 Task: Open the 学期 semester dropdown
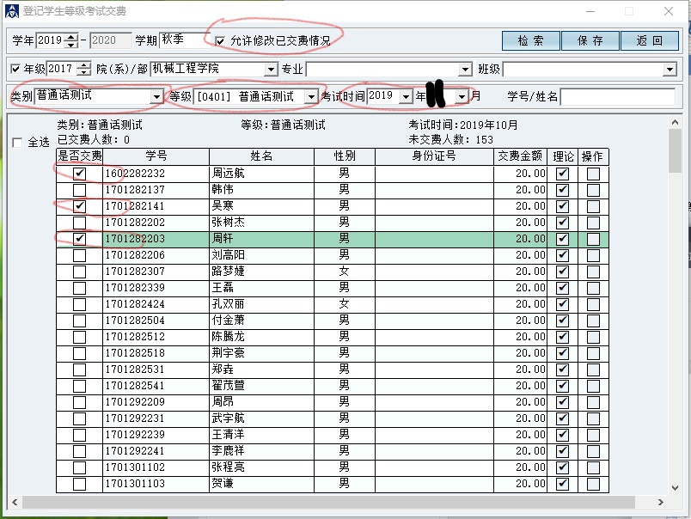pyautogui.click(x=182, y=40)
